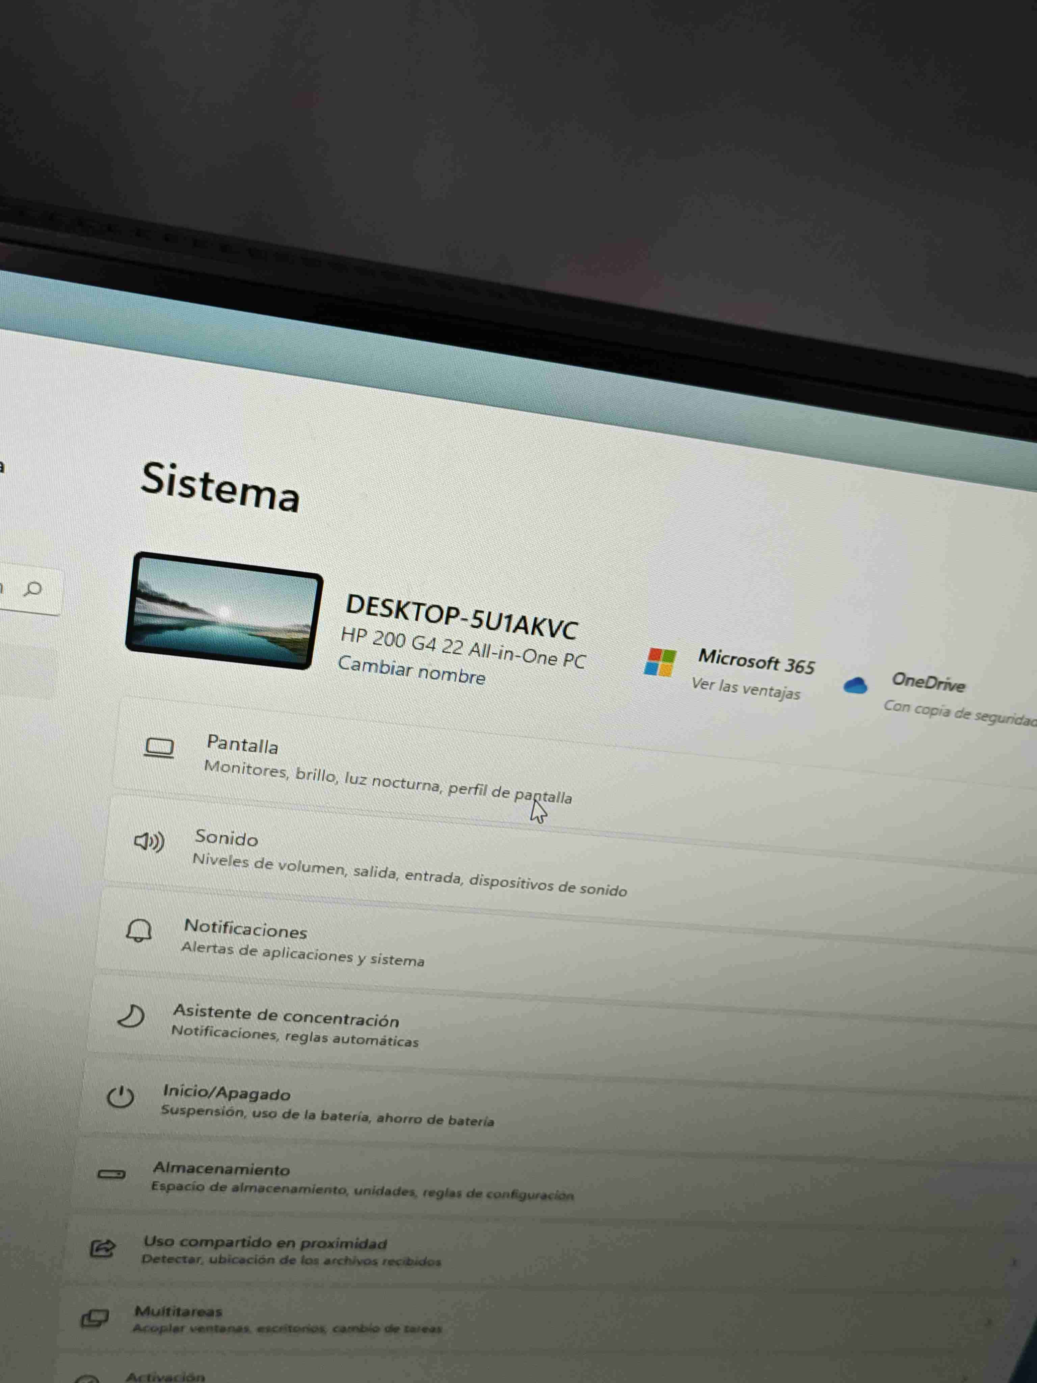Click 'Suspensión, uso de la batería' description

point(327,1116)
